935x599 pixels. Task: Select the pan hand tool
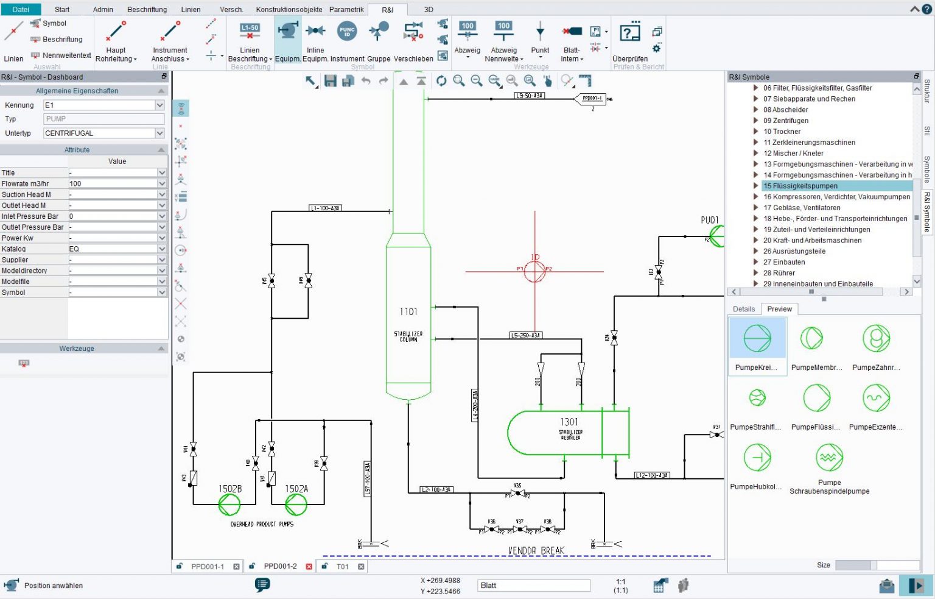point(547,81)
